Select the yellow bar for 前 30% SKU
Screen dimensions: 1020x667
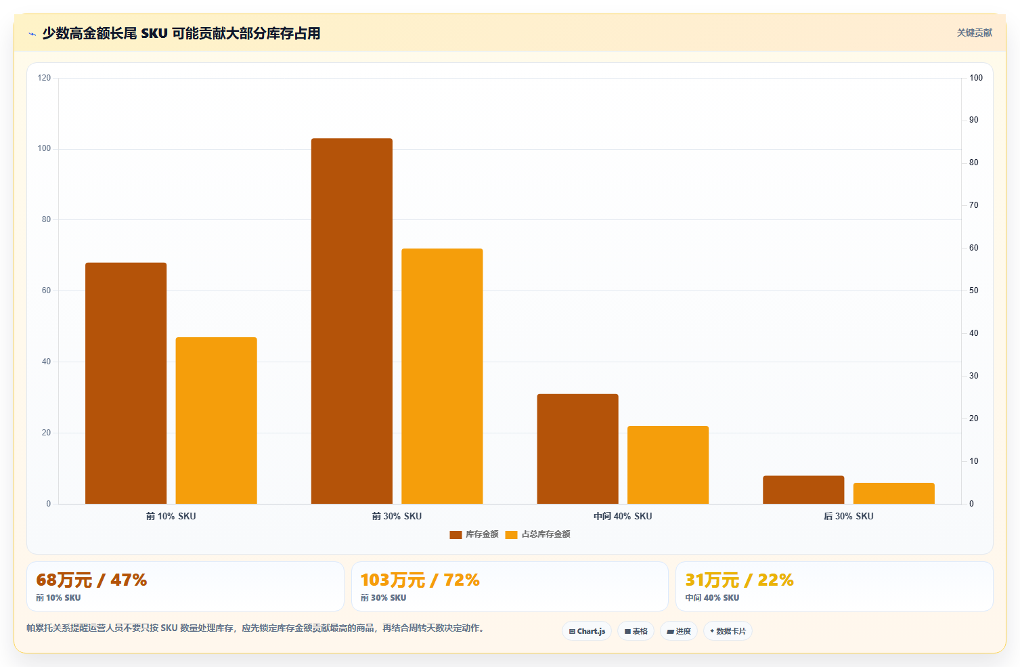coord(442,376)
